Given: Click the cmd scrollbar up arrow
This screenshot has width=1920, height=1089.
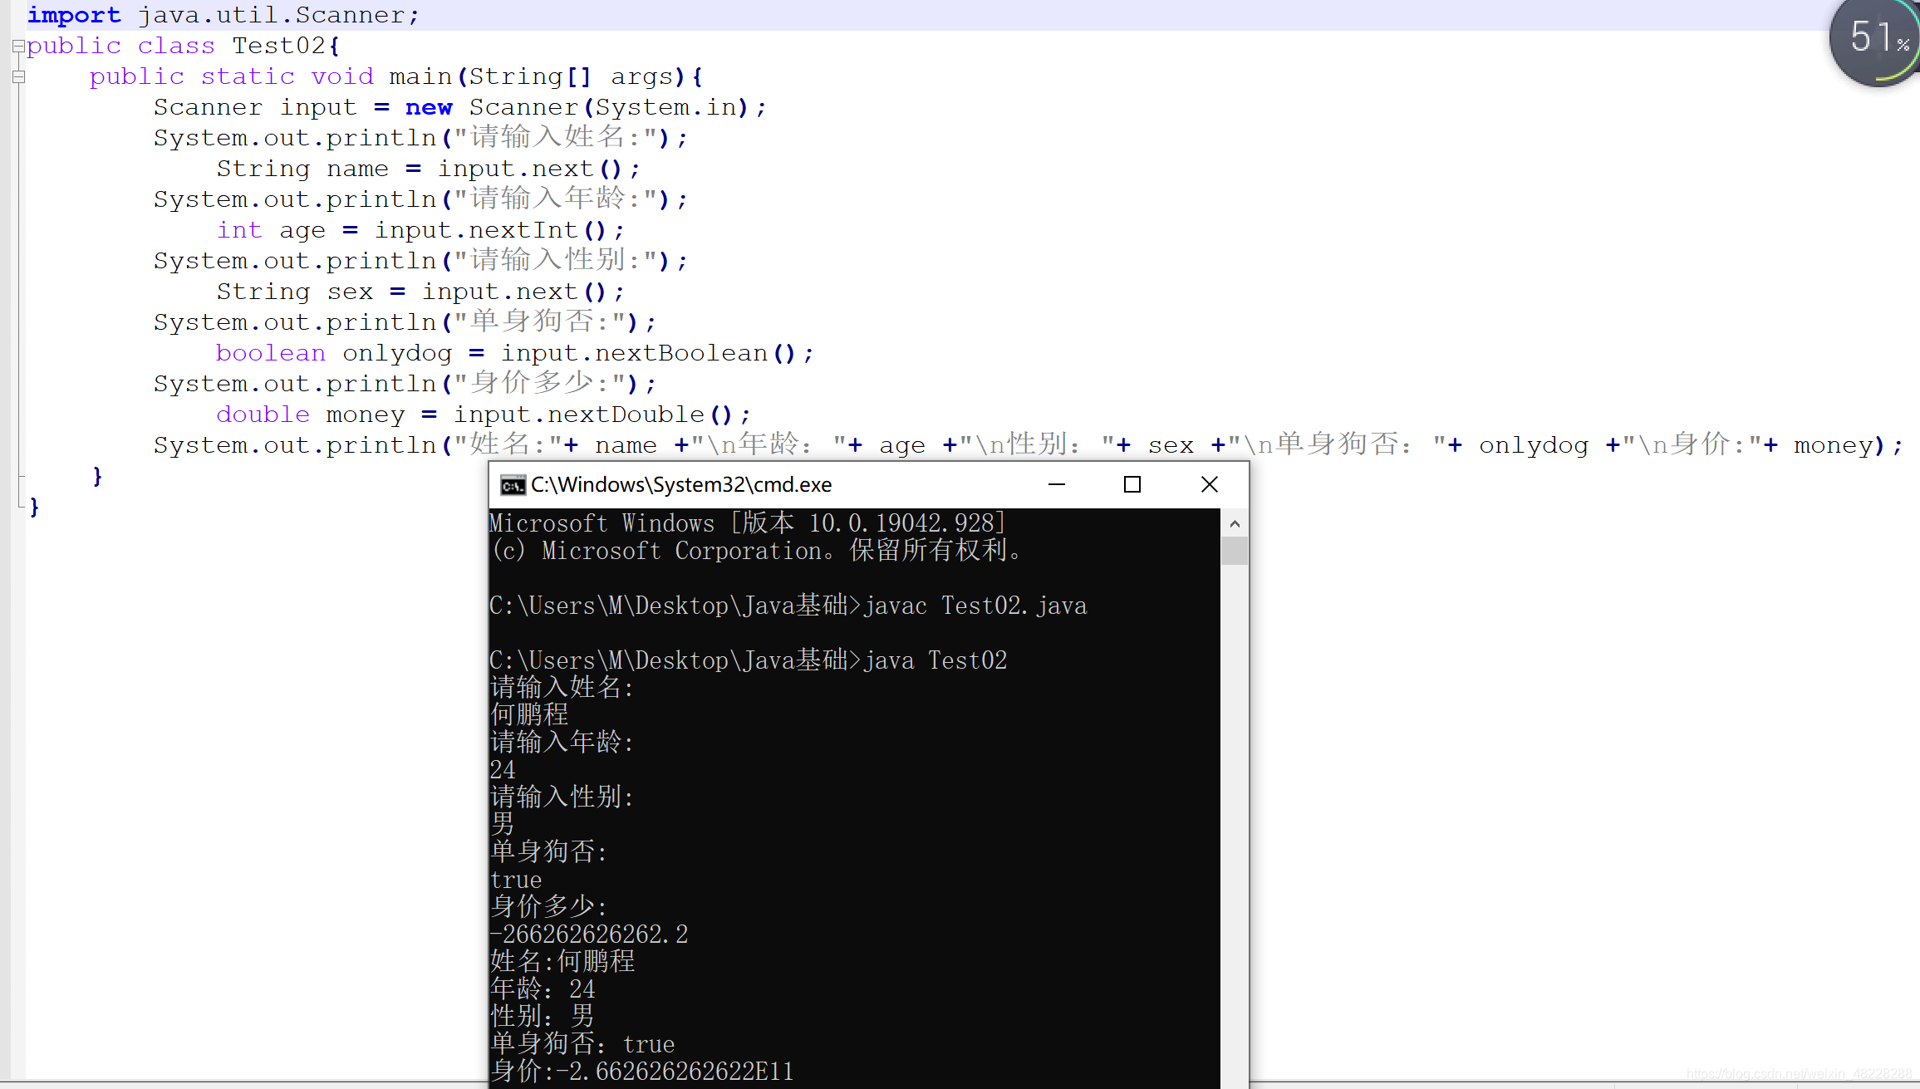Looking at the screenshot, I should pyautogui.click(x=1234, y=523).
